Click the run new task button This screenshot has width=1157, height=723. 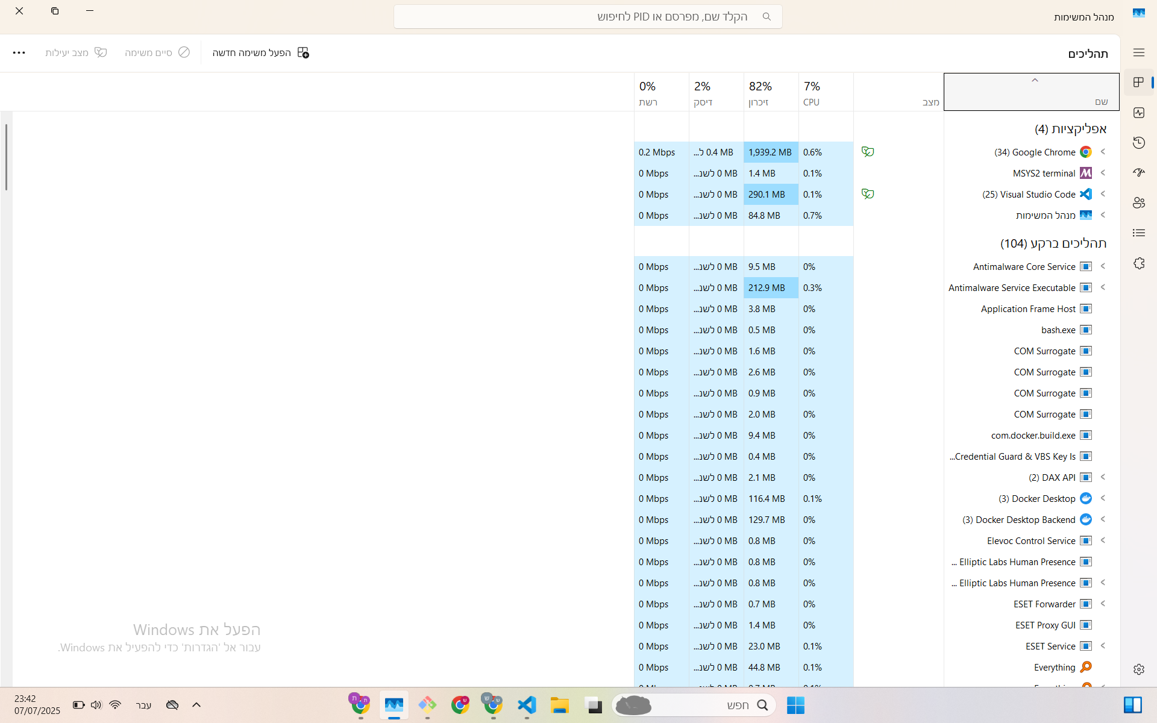pyautogui.click(x=260, y=53)
